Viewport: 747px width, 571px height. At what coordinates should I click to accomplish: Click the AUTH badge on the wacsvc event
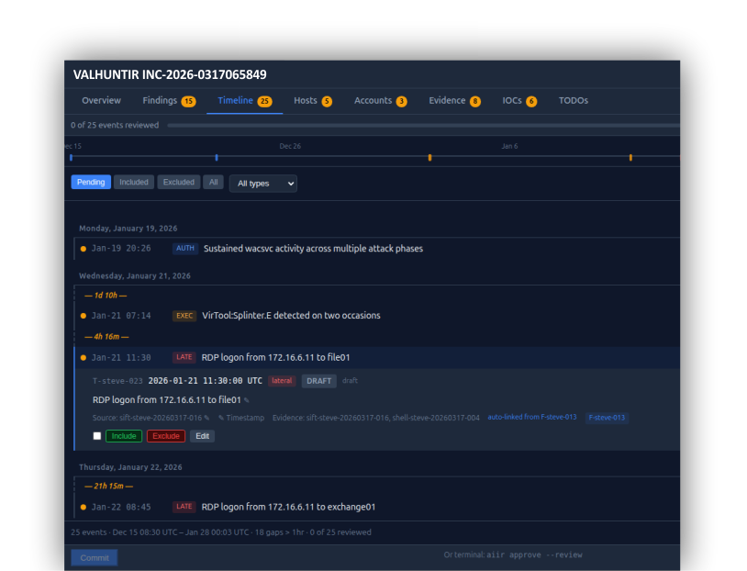[x=184, y=248]
